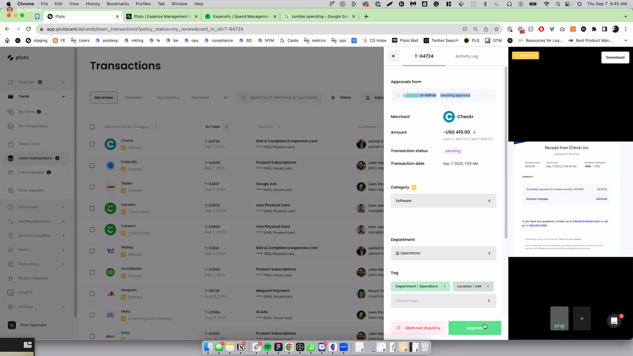Screen dimensions: 633x356
Task: Check the Wafeq transaction row
Action: [x=92, y=251]
